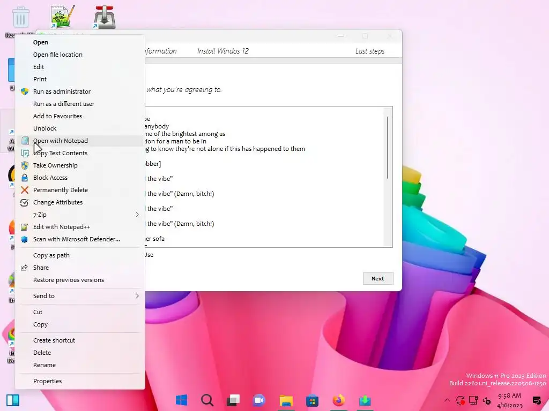Expand the 7-Zip submenu
Image resolution: width=549 pixels, height=411 pixels.
80,215
